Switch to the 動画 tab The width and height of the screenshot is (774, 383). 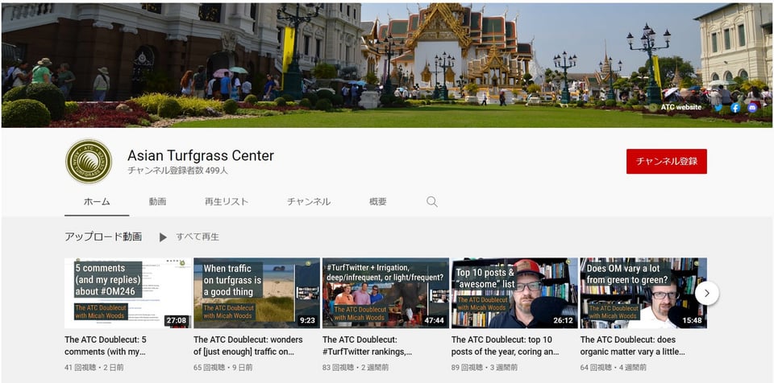(157, 202)
